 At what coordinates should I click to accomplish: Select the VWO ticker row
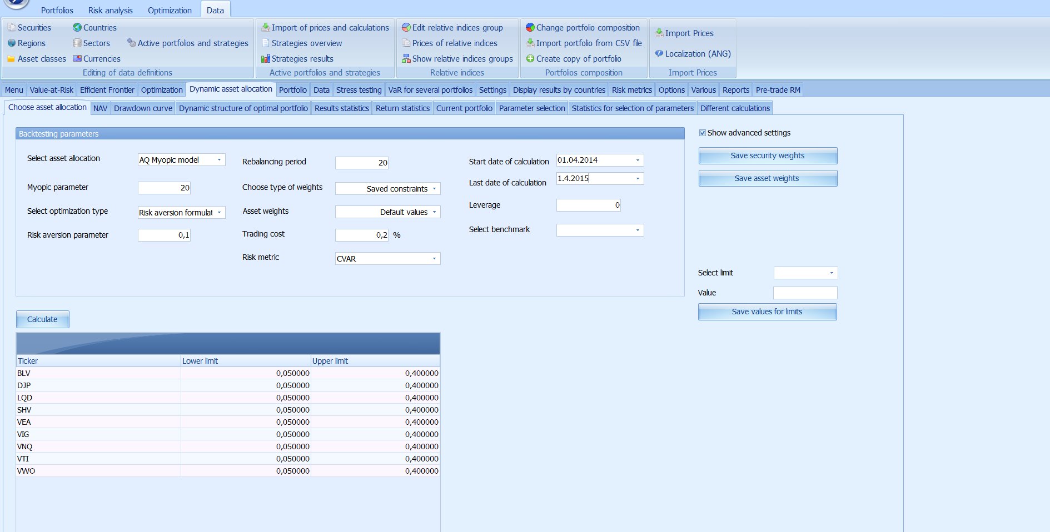pyautogui.click(x=228, y=471)
